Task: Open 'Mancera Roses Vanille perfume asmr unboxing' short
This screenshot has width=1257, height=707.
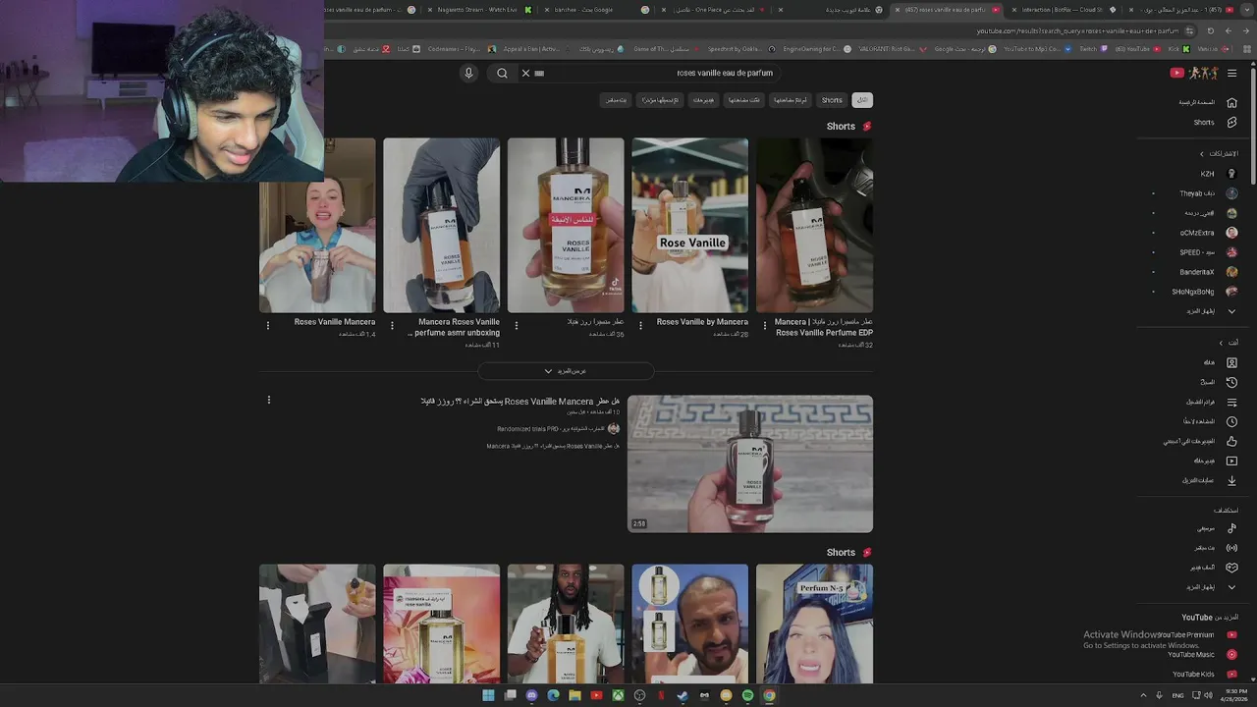Action: (x=441, y=225)
